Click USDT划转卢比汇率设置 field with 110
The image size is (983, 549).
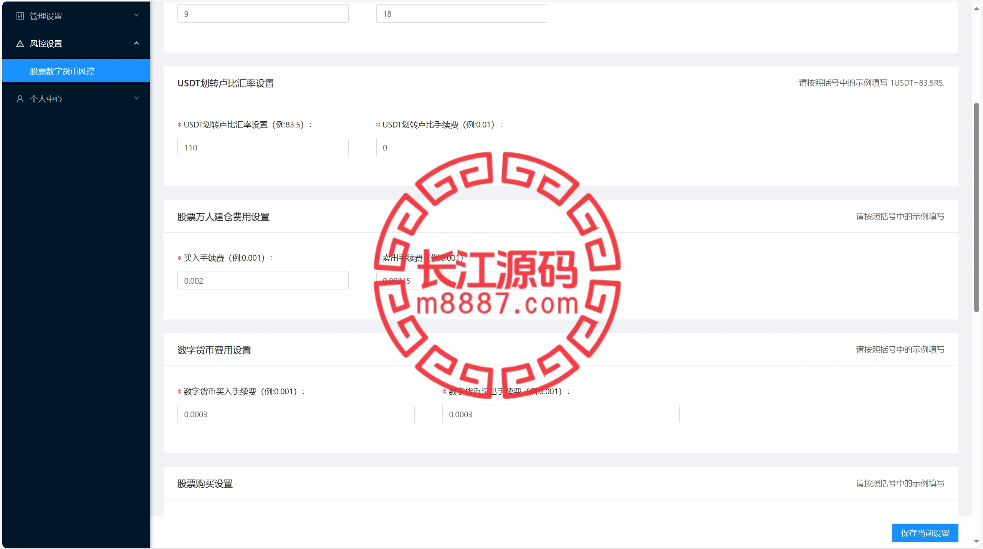click(263, 147)
